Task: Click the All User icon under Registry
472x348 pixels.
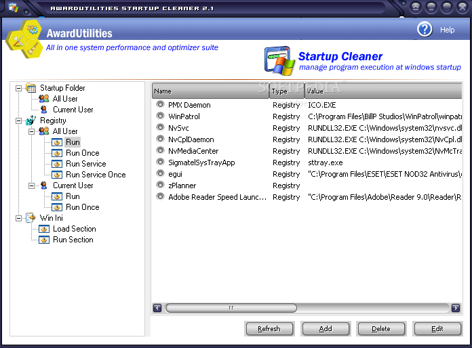Action: [x=44, y=131]
